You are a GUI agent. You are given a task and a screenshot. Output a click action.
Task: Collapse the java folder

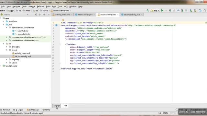point(4,24)
